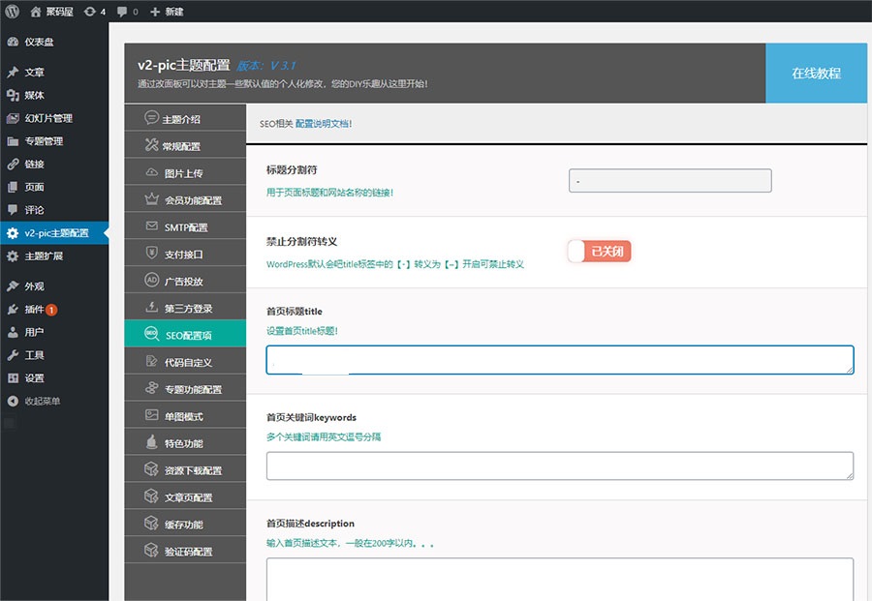872x601 pixels.
Task: Click the 设置 settings icon
Action: [x=13, y=378]
